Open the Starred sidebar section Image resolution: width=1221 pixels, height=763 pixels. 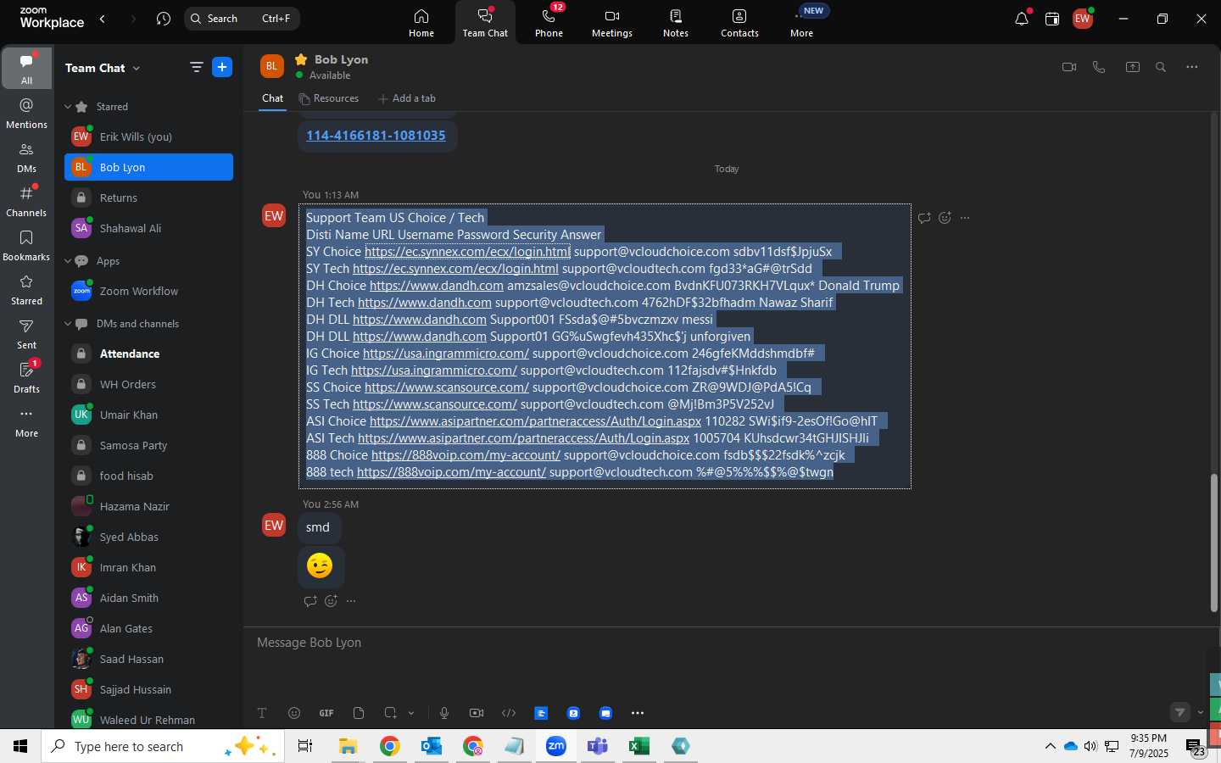pos(26,289)
